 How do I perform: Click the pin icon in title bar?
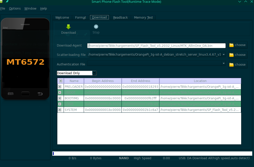pyautogui.click(x=7, y=2)
